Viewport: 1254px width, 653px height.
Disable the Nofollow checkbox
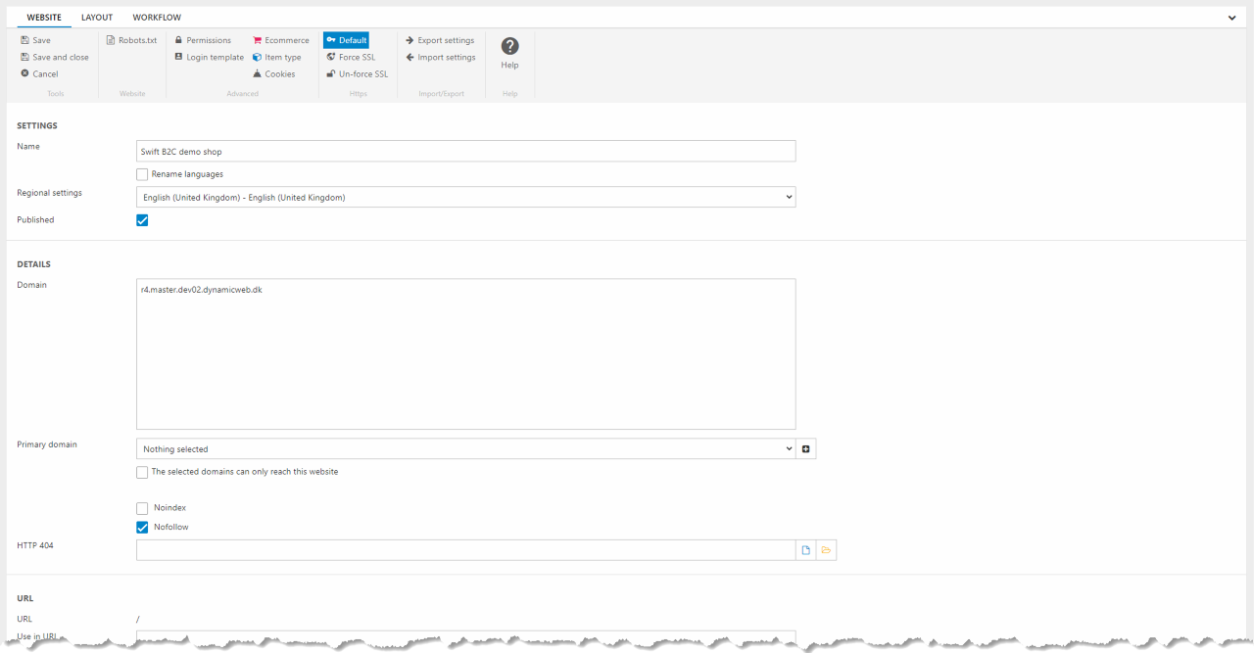click(x=143, y=527)
